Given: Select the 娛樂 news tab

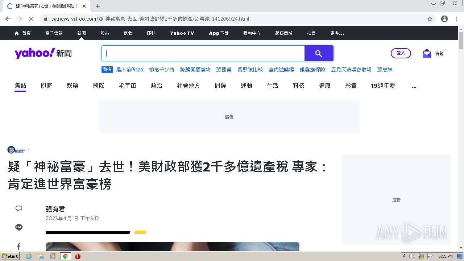Looking at the screenshot, I should tap(72, 86).
